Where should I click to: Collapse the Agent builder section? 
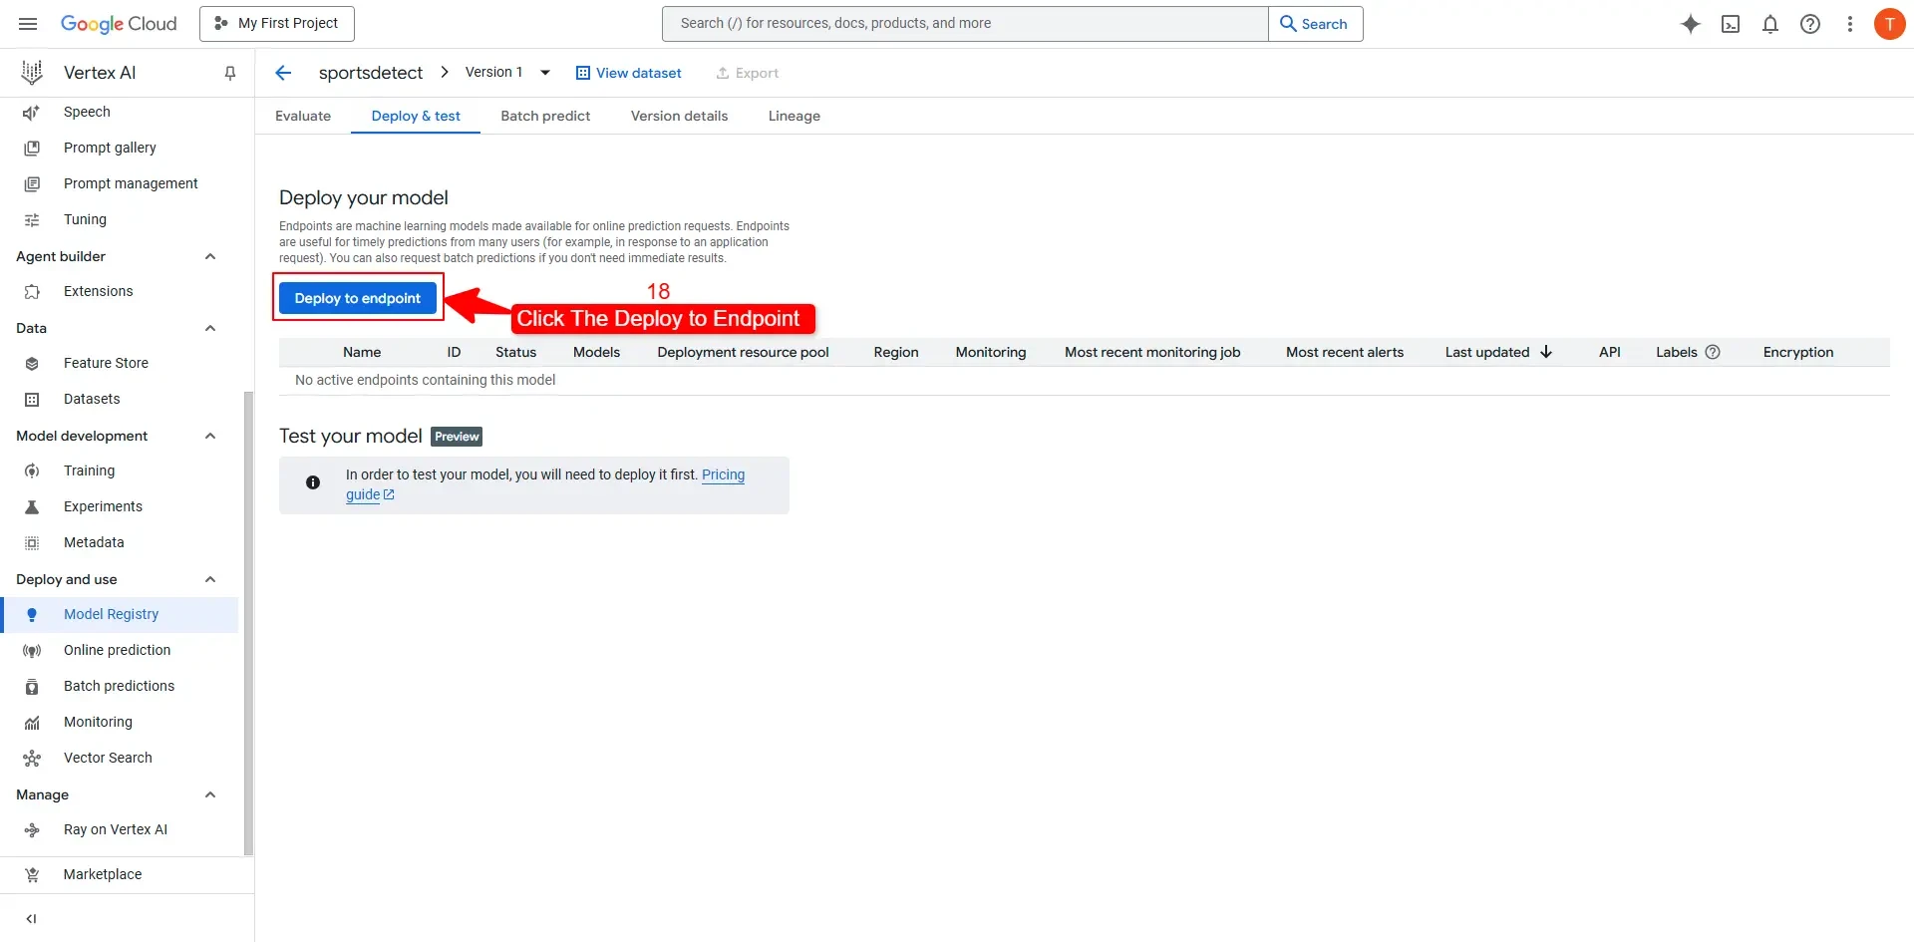click(x=210, y=256)
